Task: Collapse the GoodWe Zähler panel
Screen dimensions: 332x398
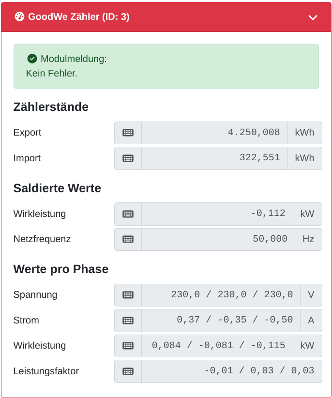Action: pos(313,16)
